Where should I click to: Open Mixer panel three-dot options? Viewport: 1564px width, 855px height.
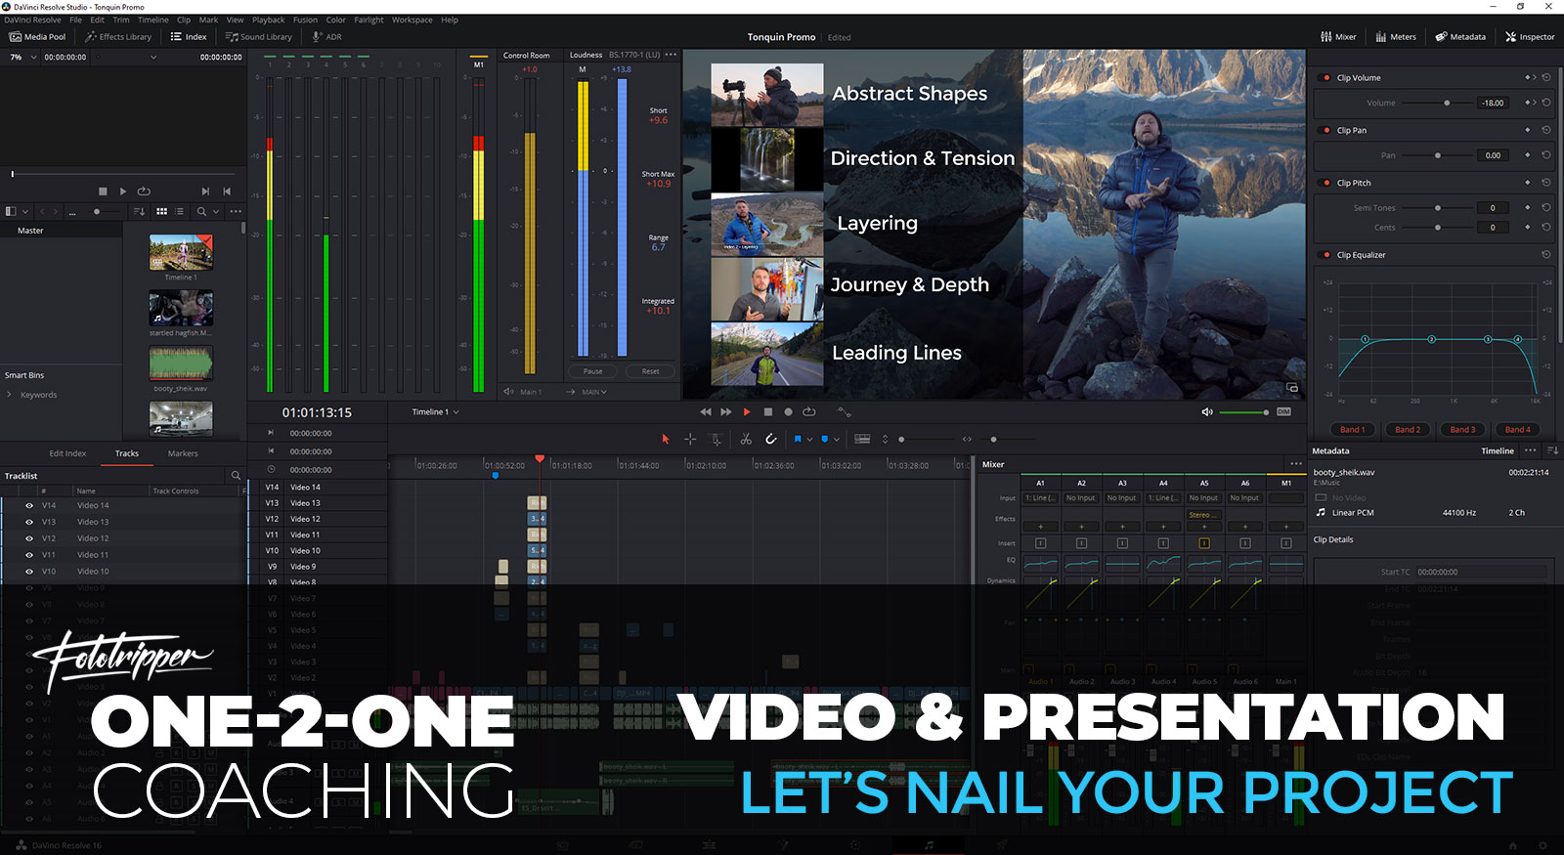click(1296, 464)
